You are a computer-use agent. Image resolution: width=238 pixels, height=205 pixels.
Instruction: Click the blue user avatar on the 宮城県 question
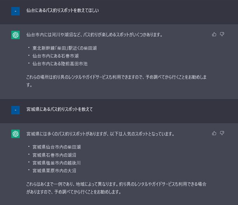15,110
